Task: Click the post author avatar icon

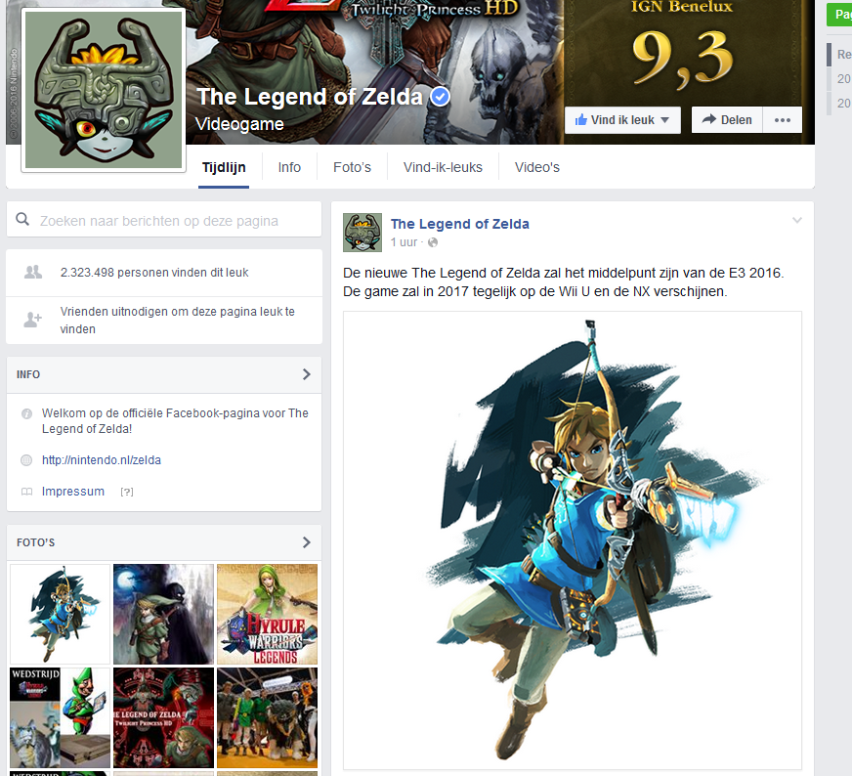Action: coord(362,233)
